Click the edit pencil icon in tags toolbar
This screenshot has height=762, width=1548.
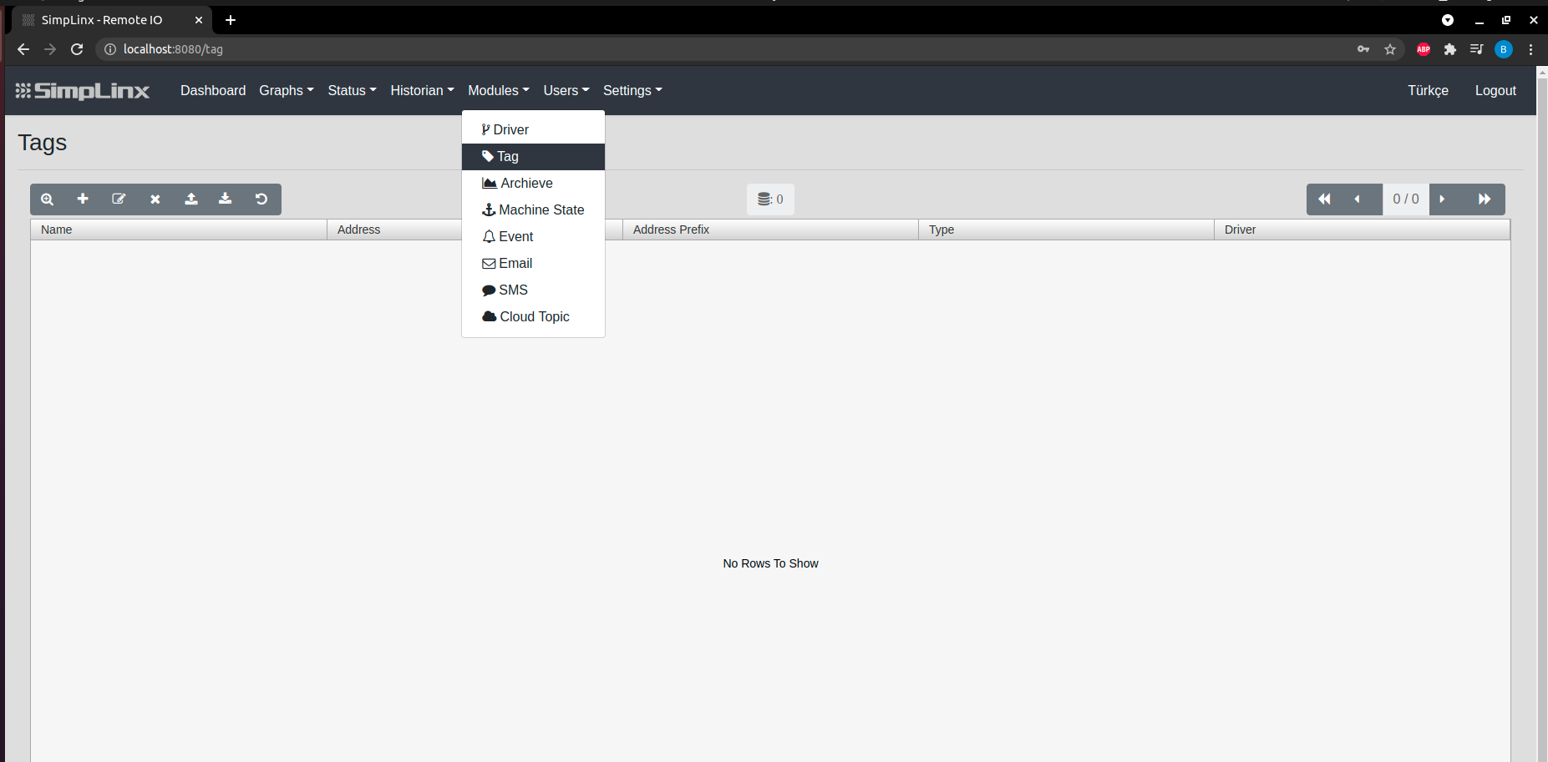119,199
